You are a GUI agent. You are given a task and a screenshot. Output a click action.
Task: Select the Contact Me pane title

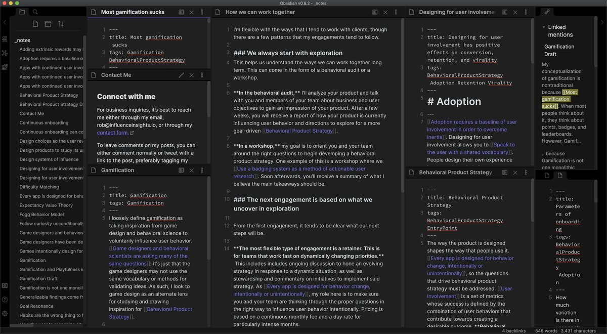[x=116, y=75]
